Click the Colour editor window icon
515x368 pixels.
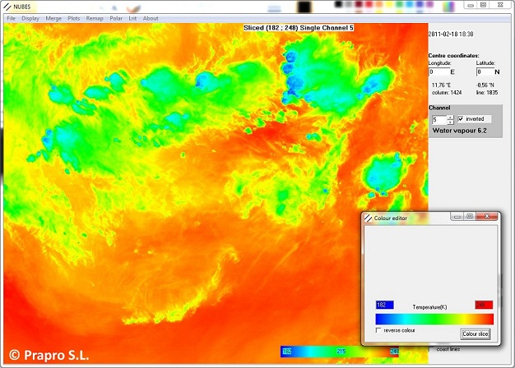click(369, 218)
